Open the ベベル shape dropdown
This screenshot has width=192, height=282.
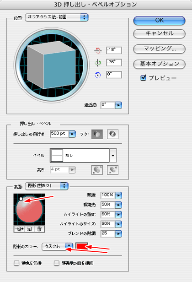(x=113, y=156)
